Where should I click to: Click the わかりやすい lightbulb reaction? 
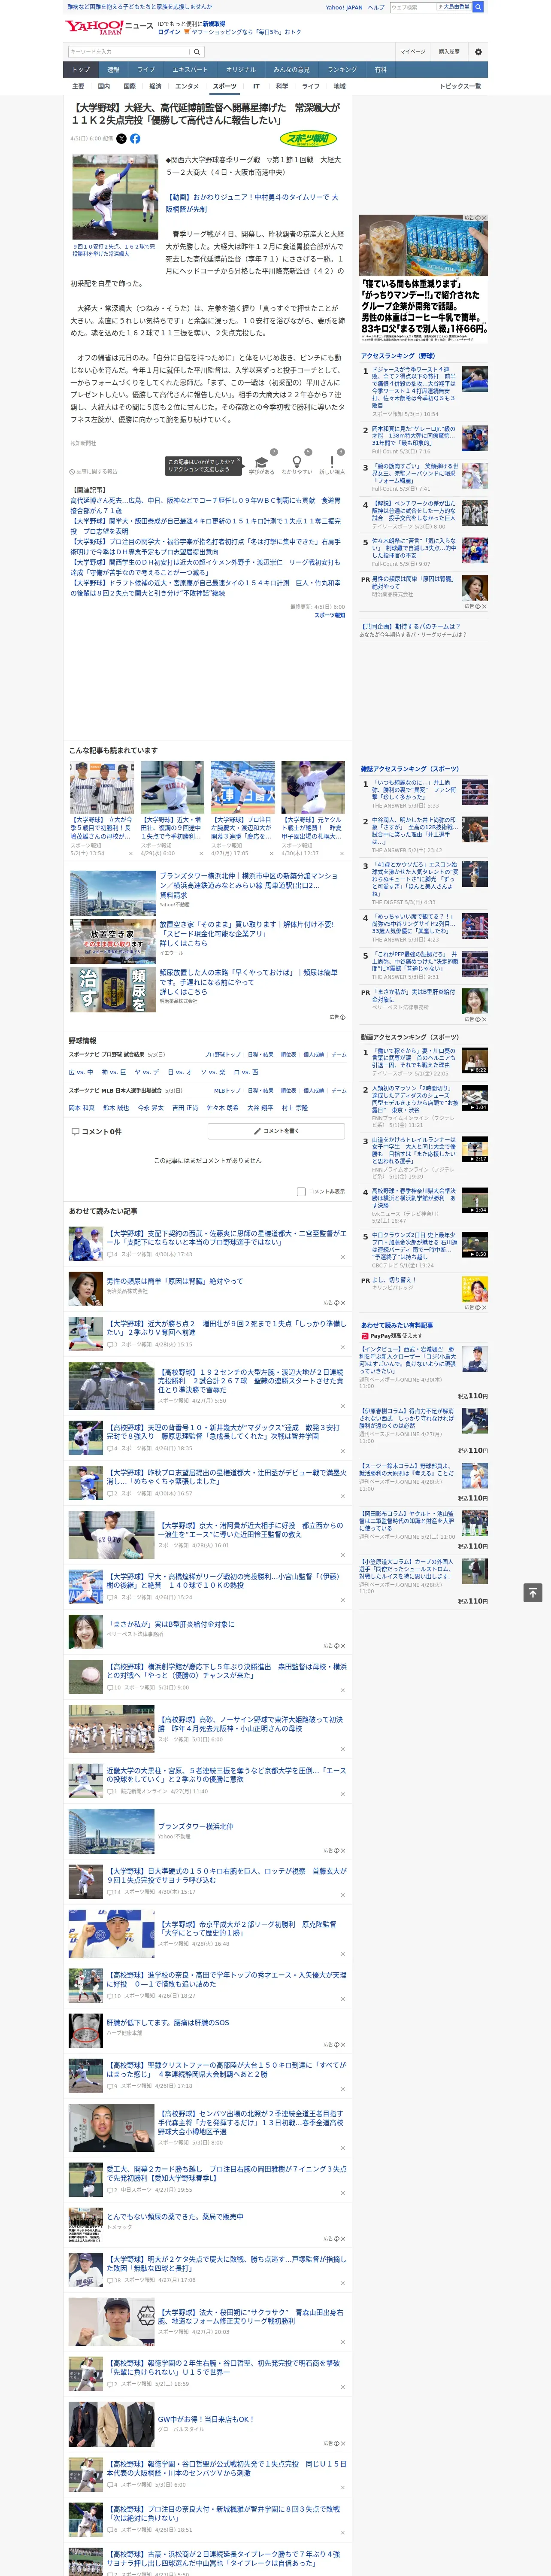pyautogui.click(x=297, y=465)
